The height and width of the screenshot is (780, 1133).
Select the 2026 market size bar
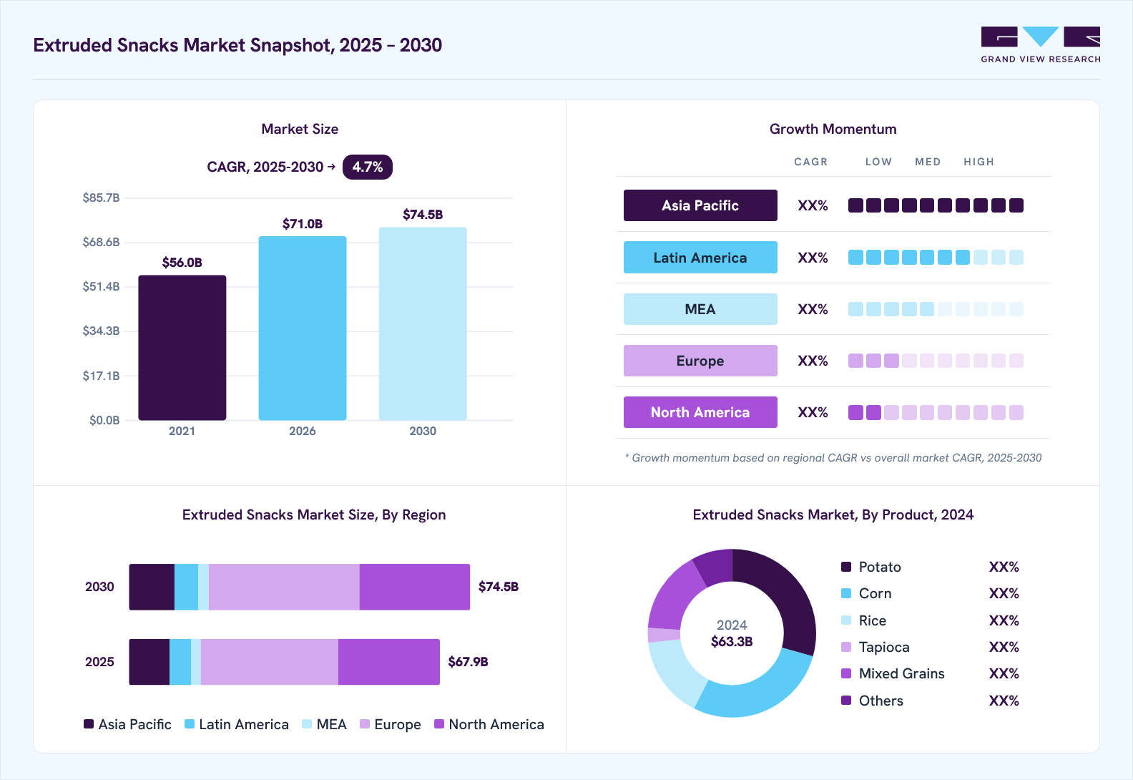click(x=303, y=328)
